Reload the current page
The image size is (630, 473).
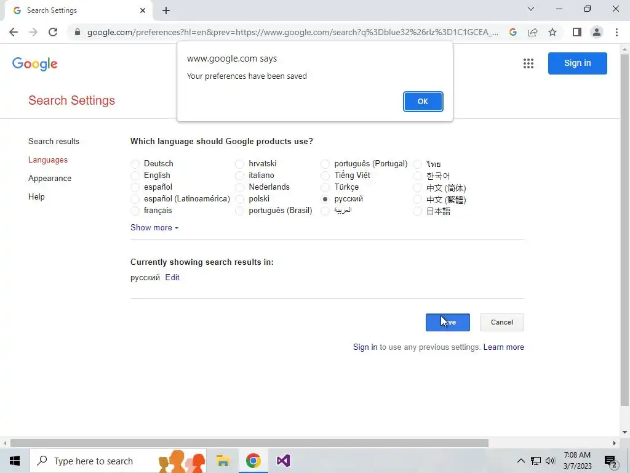click(x=53, y=32)
